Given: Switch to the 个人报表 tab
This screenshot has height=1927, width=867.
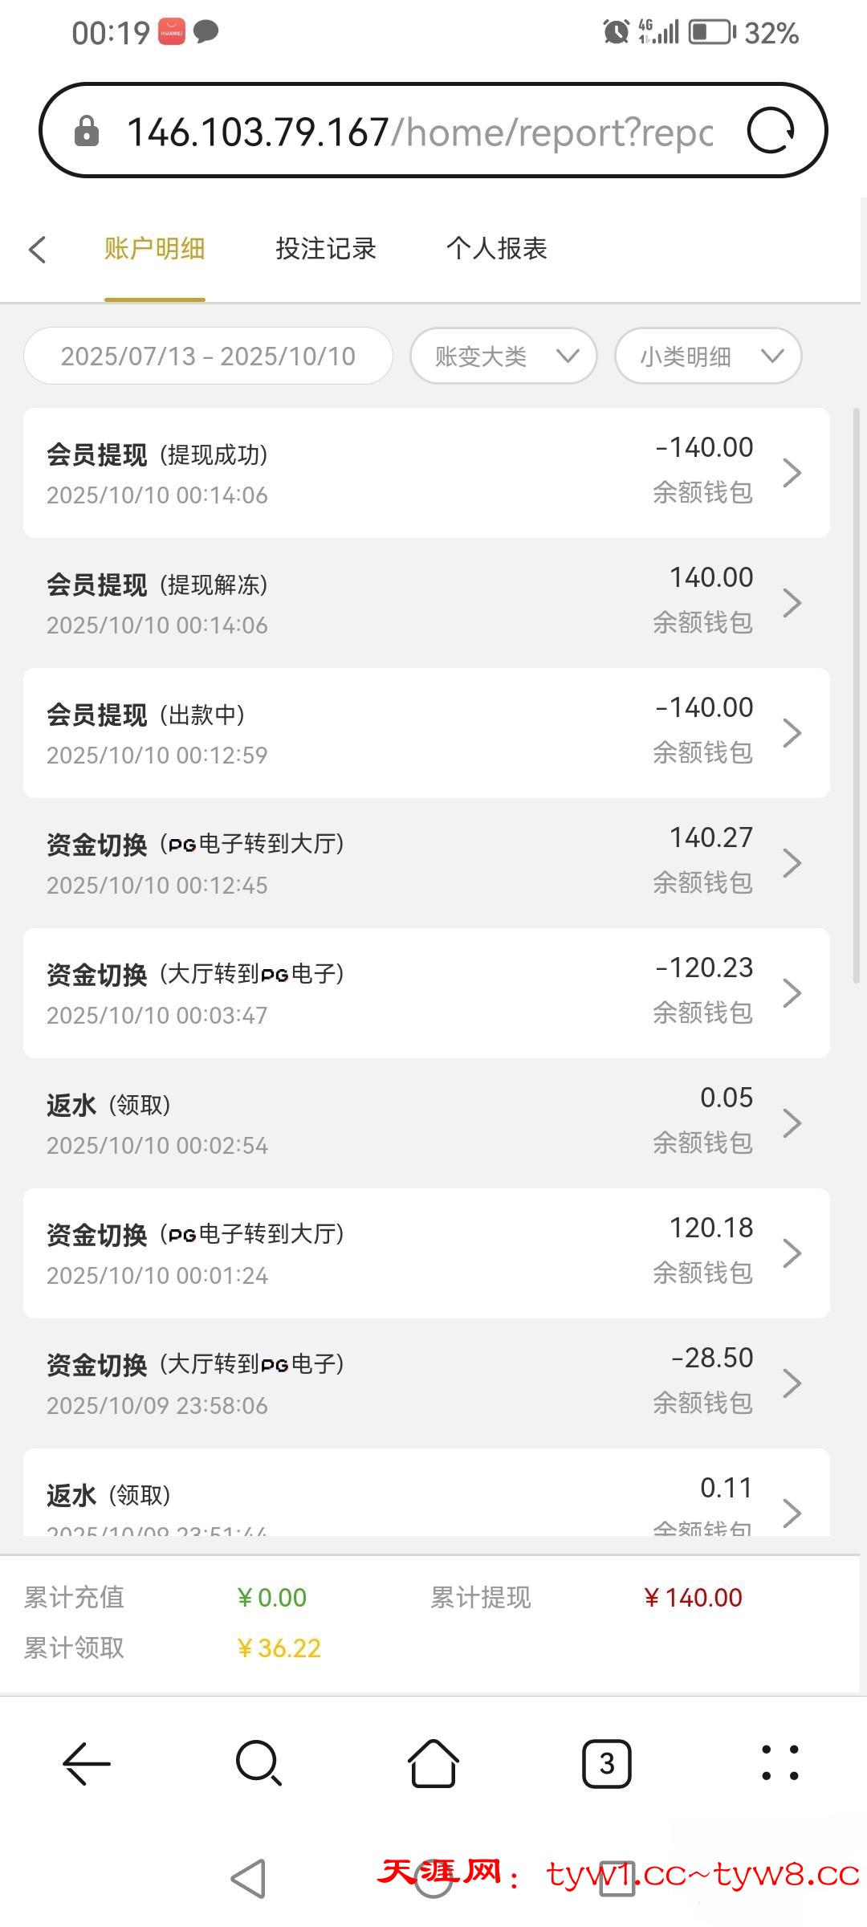Looking at the screenshot, I should pos(496,249).
